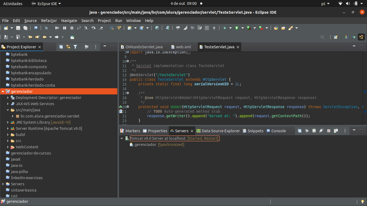The height and width of the screenshot is (206, 367).
Task: Click the Suspend (pause) debug icon
Action: (64, 28)
